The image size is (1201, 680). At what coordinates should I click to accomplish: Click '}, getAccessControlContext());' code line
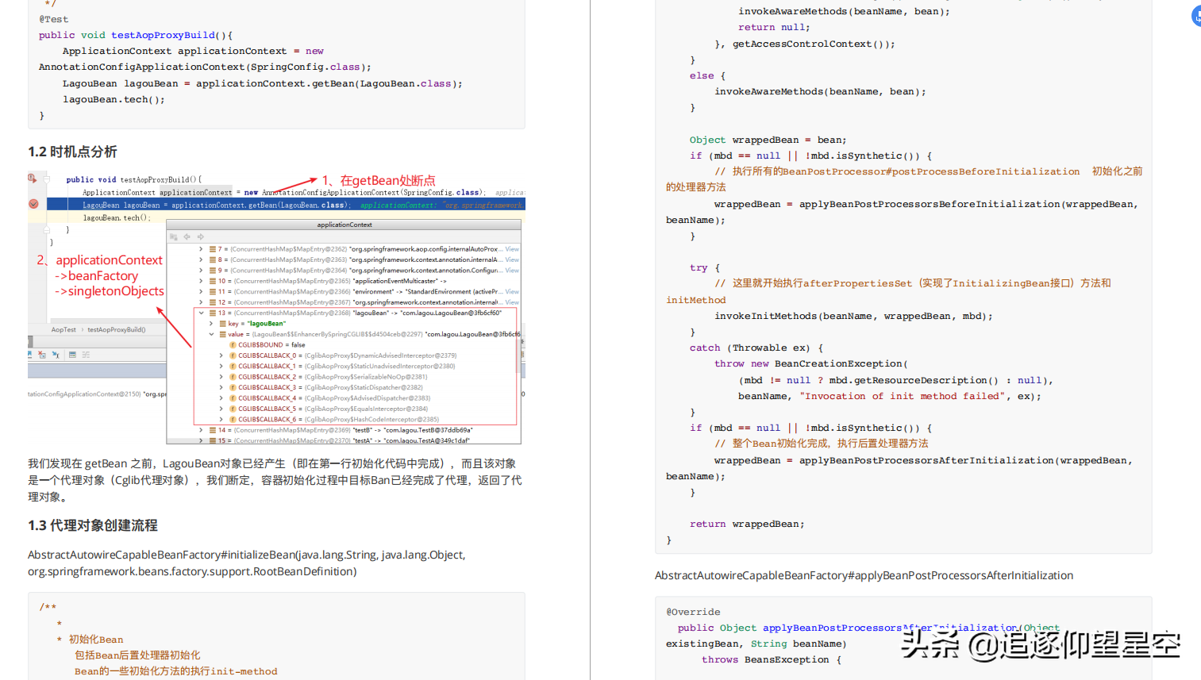tap(805, 44)
